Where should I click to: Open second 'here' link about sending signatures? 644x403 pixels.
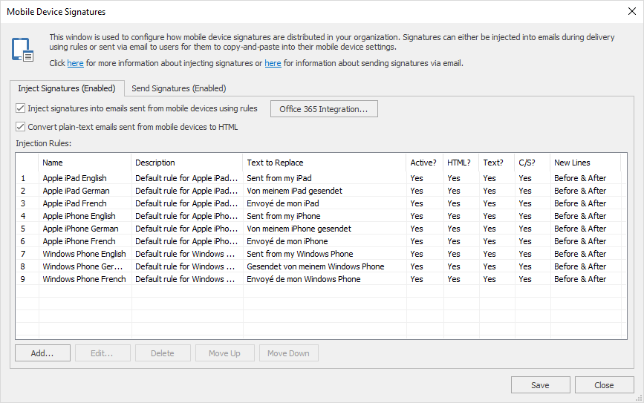tap(273, 64)
